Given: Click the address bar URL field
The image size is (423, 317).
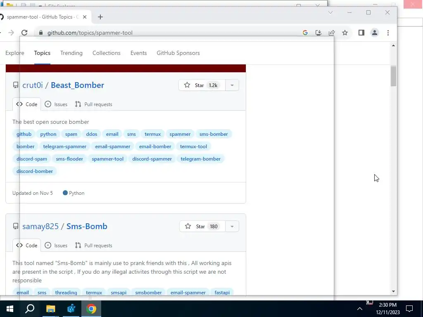Looking at the screenshot, I should point(173,33).
